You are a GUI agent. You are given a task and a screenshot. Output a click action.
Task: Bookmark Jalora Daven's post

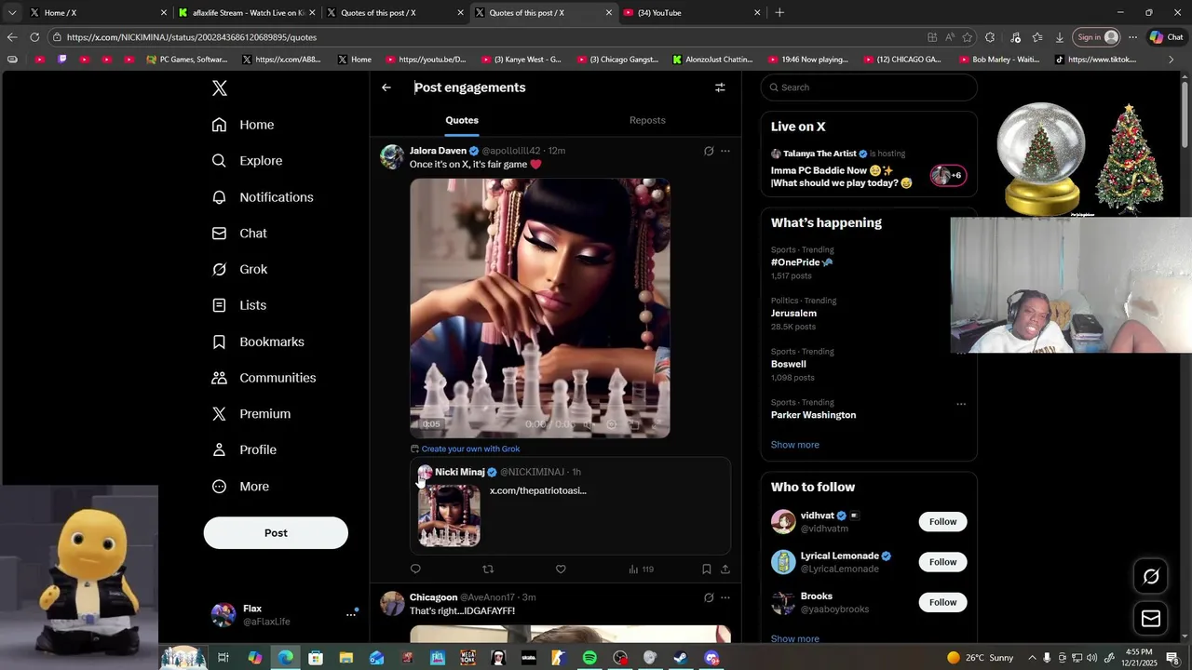point(707,569)
